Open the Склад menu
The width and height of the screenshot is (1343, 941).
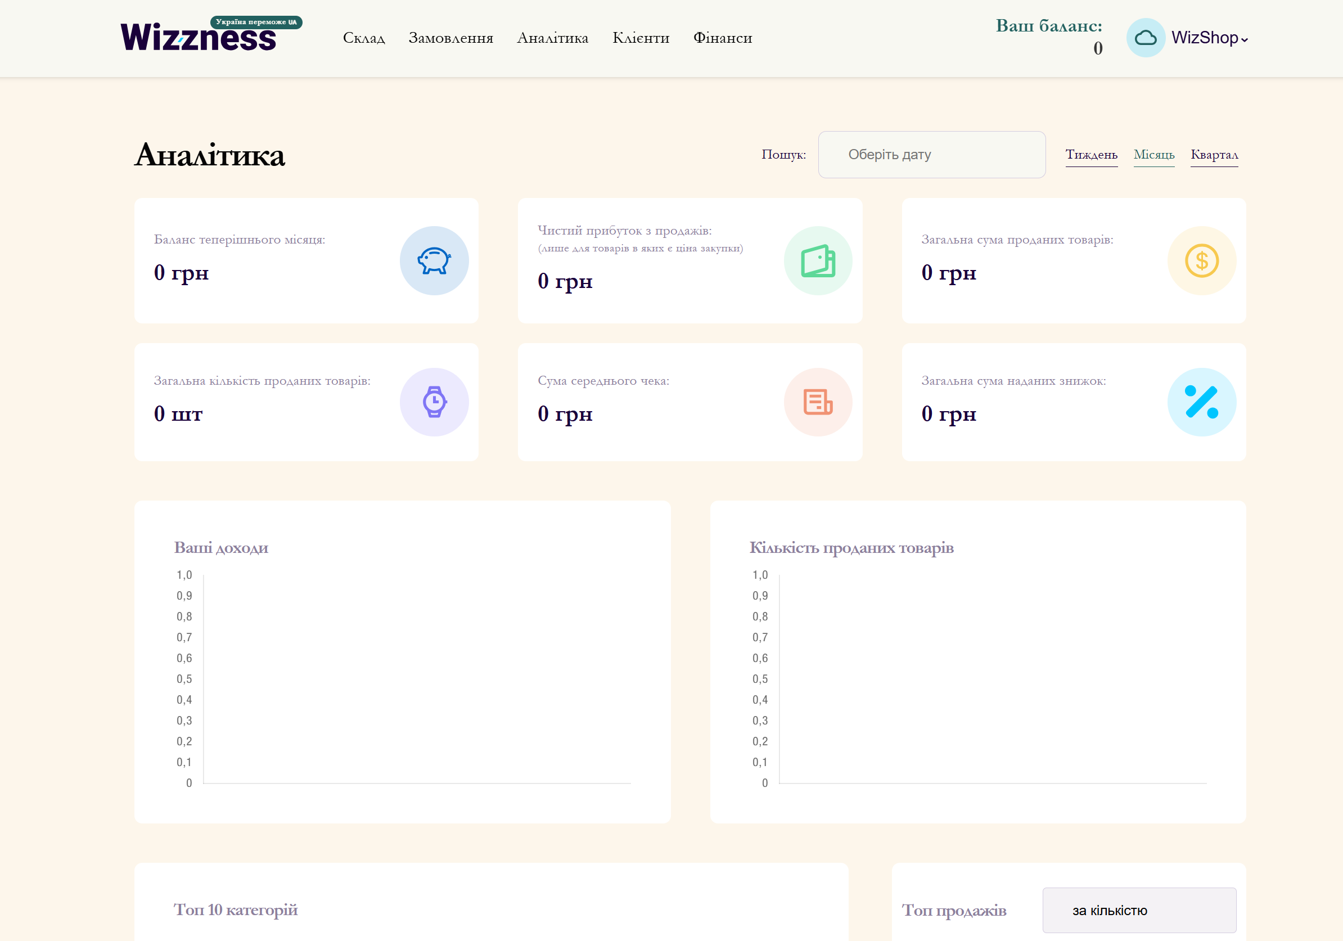pos(364,38)
